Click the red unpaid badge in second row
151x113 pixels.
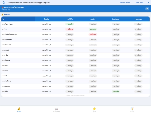70,29
